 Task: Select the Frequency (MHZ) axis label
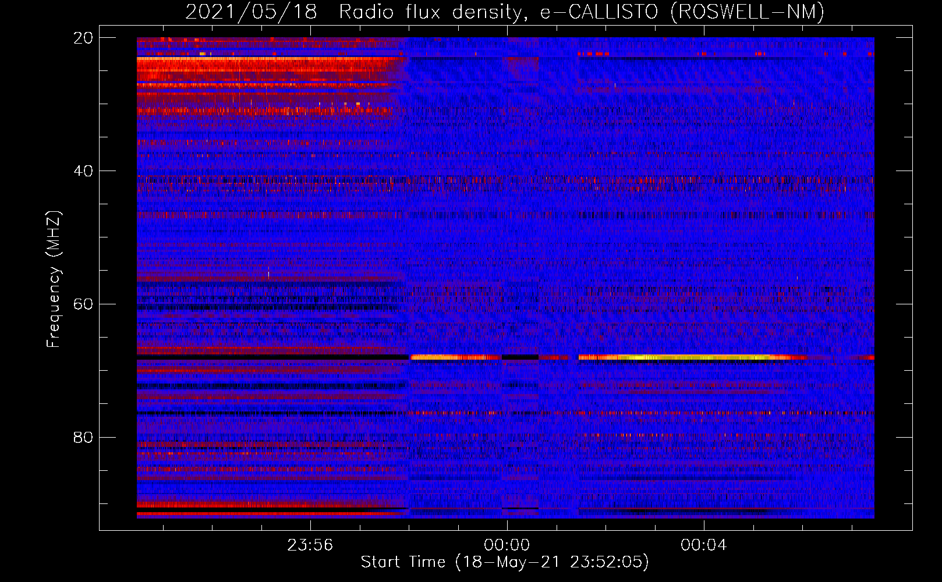pos(54,279)
